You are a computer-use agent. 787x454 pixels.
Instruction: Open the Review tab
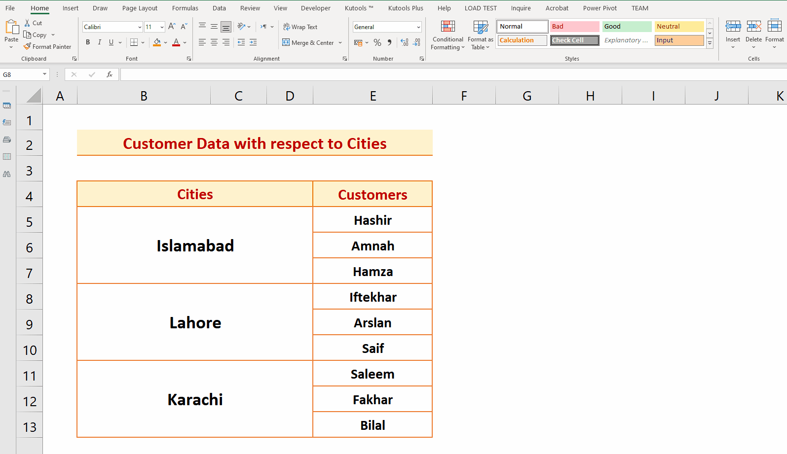(x=250, y=8)
